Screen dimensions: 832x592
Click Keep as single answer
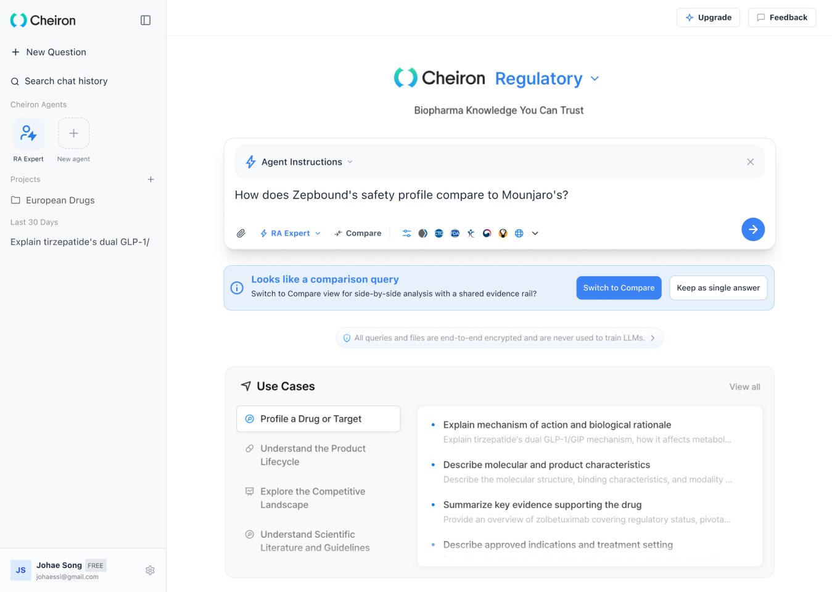719,288
